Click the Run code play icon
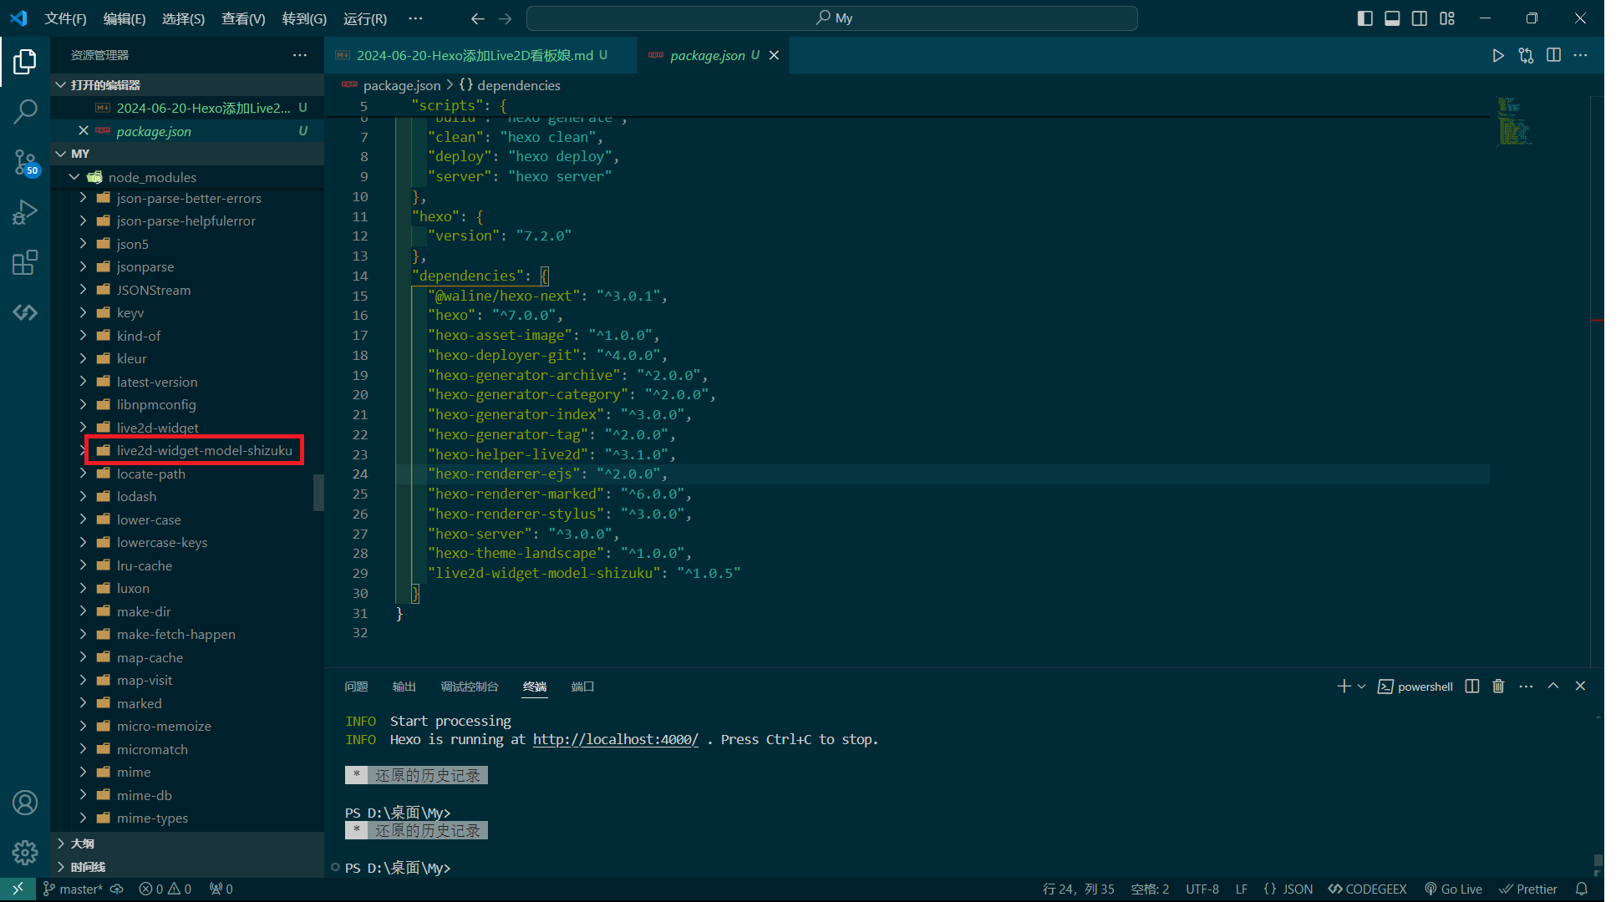Screen dimensions: 1621x902 tap(1498, 55)
